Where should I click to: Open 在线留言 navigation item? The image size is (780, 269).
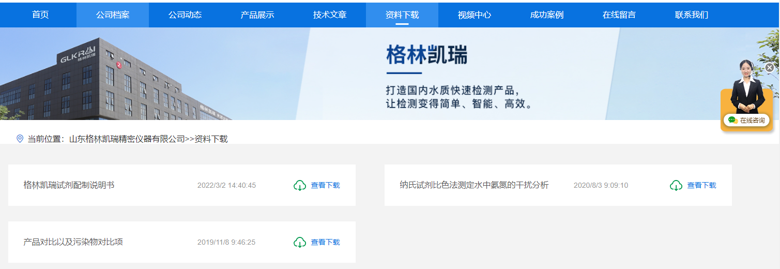tap(619, 15)
